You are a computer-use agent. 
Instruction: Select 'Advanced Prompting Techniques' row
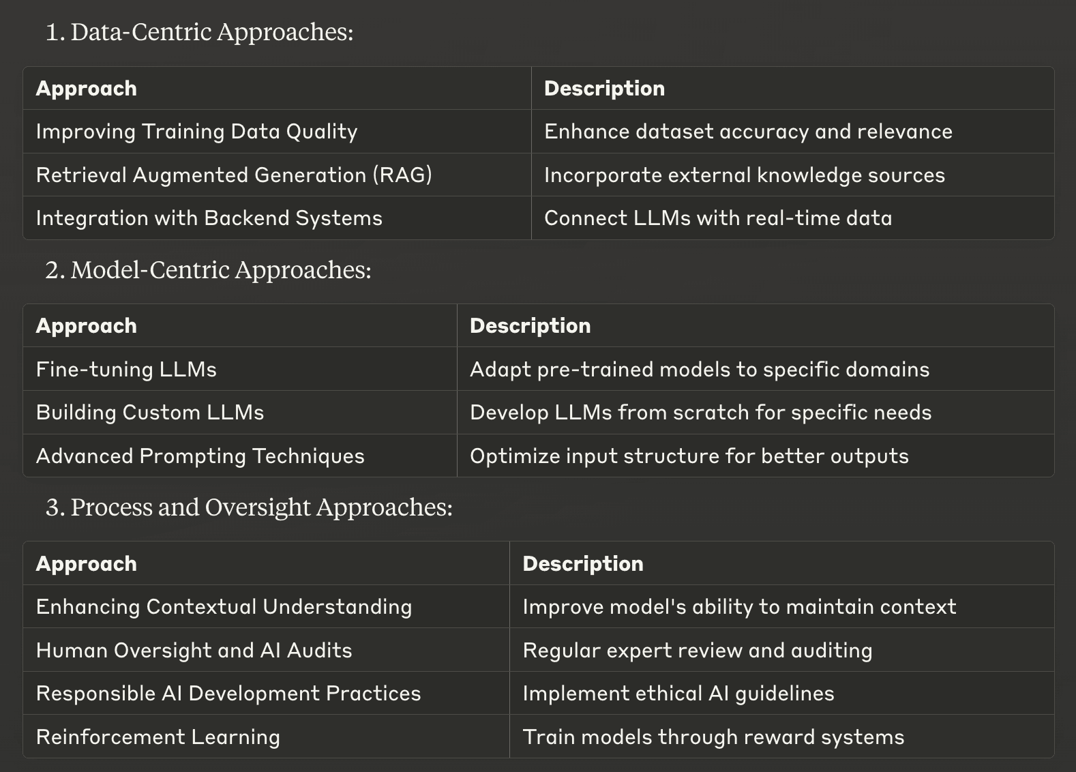(x=539, y=456)
